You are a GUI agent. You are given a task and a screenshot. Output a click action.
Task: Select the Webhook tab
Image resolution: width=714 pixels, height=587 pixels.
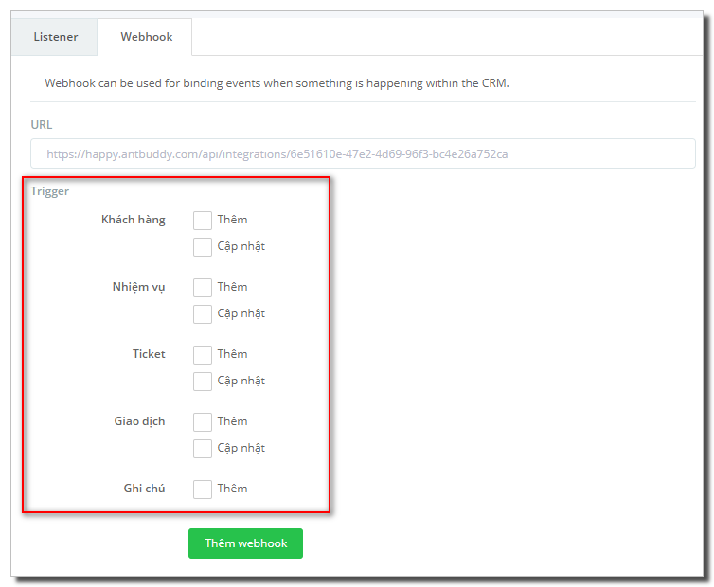pos(146,37)
